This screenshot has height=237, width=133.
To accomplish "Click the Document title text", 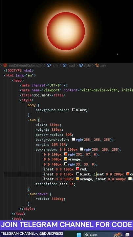I will [42, 95].
